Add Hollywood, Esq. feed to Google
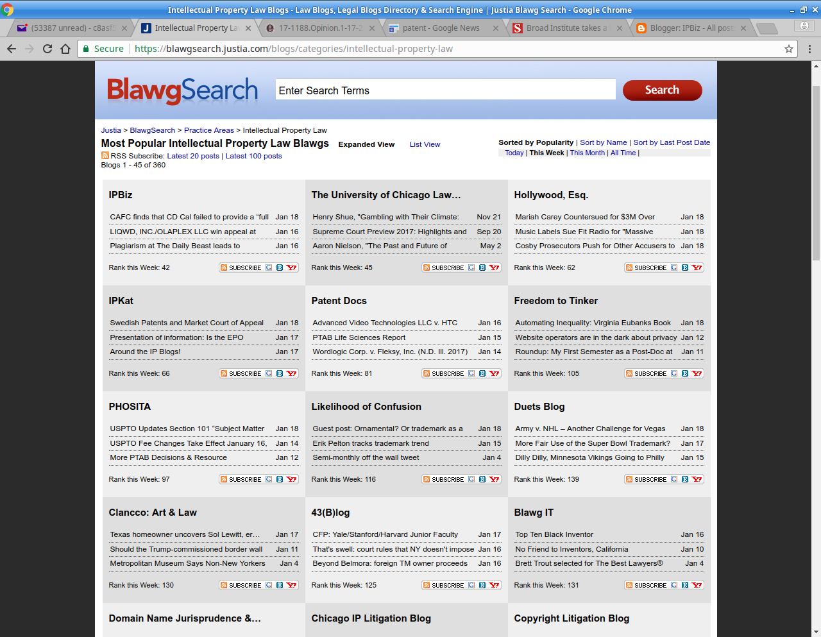Screen dimensions: 821x637 674,268
